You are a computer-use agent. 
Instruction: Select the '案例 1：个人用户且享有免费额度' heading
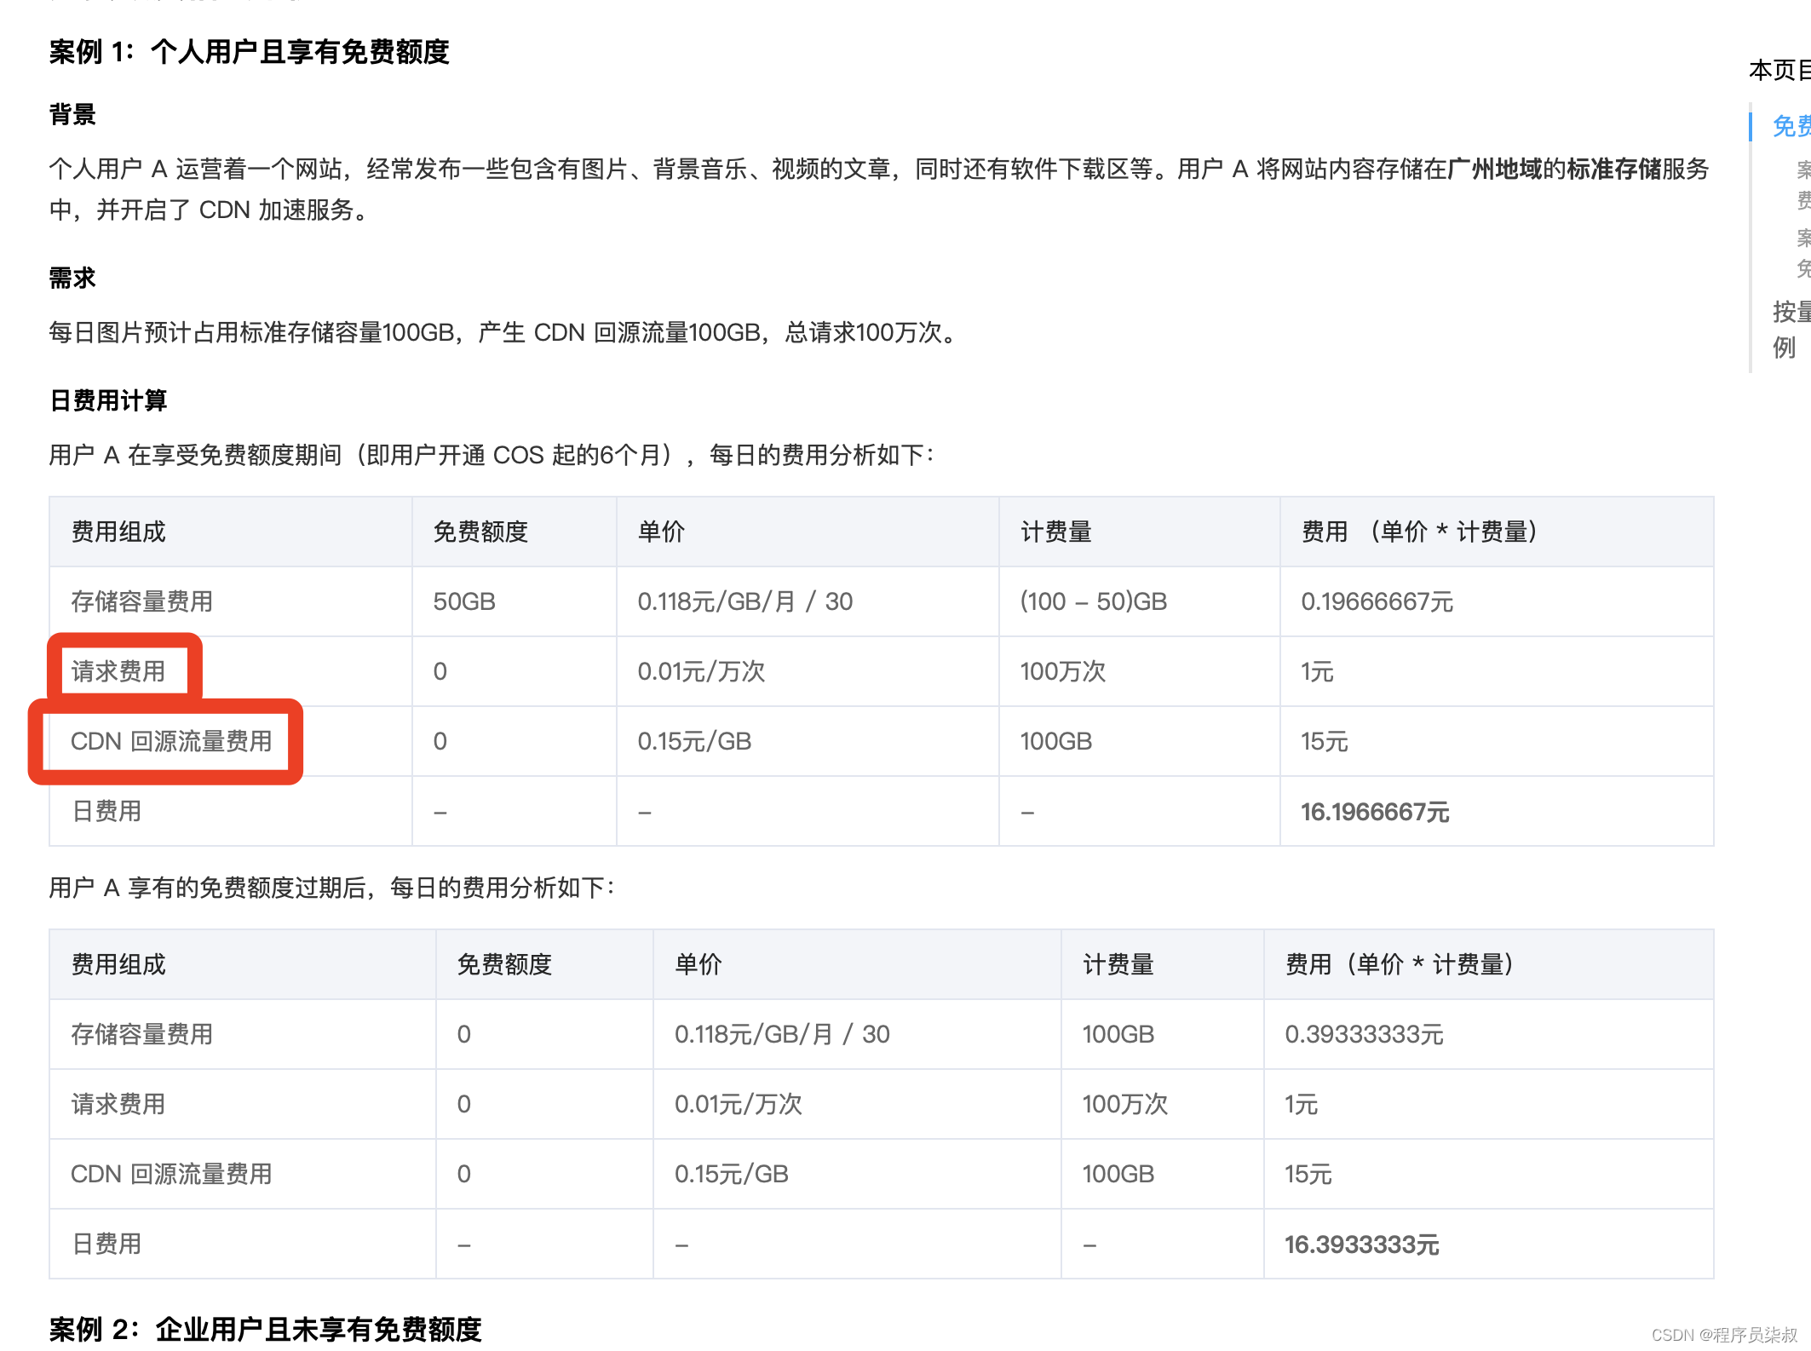(x=249, y=52)
